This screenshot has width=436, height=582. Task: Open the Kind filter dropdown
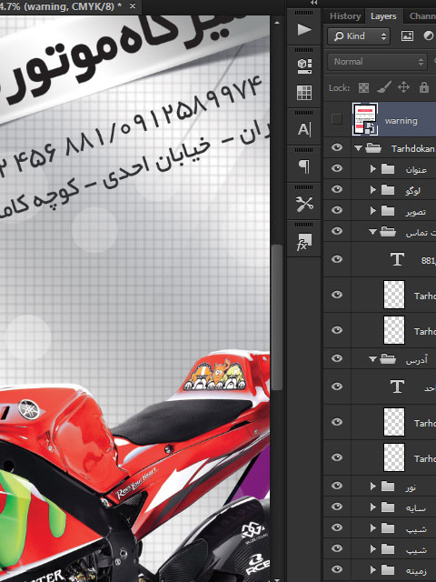click(x=359, y=36)
